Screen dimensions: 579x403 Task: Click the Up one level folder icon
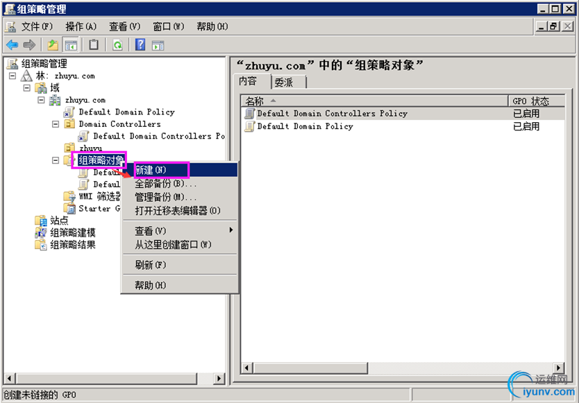[x=53, y=45]
